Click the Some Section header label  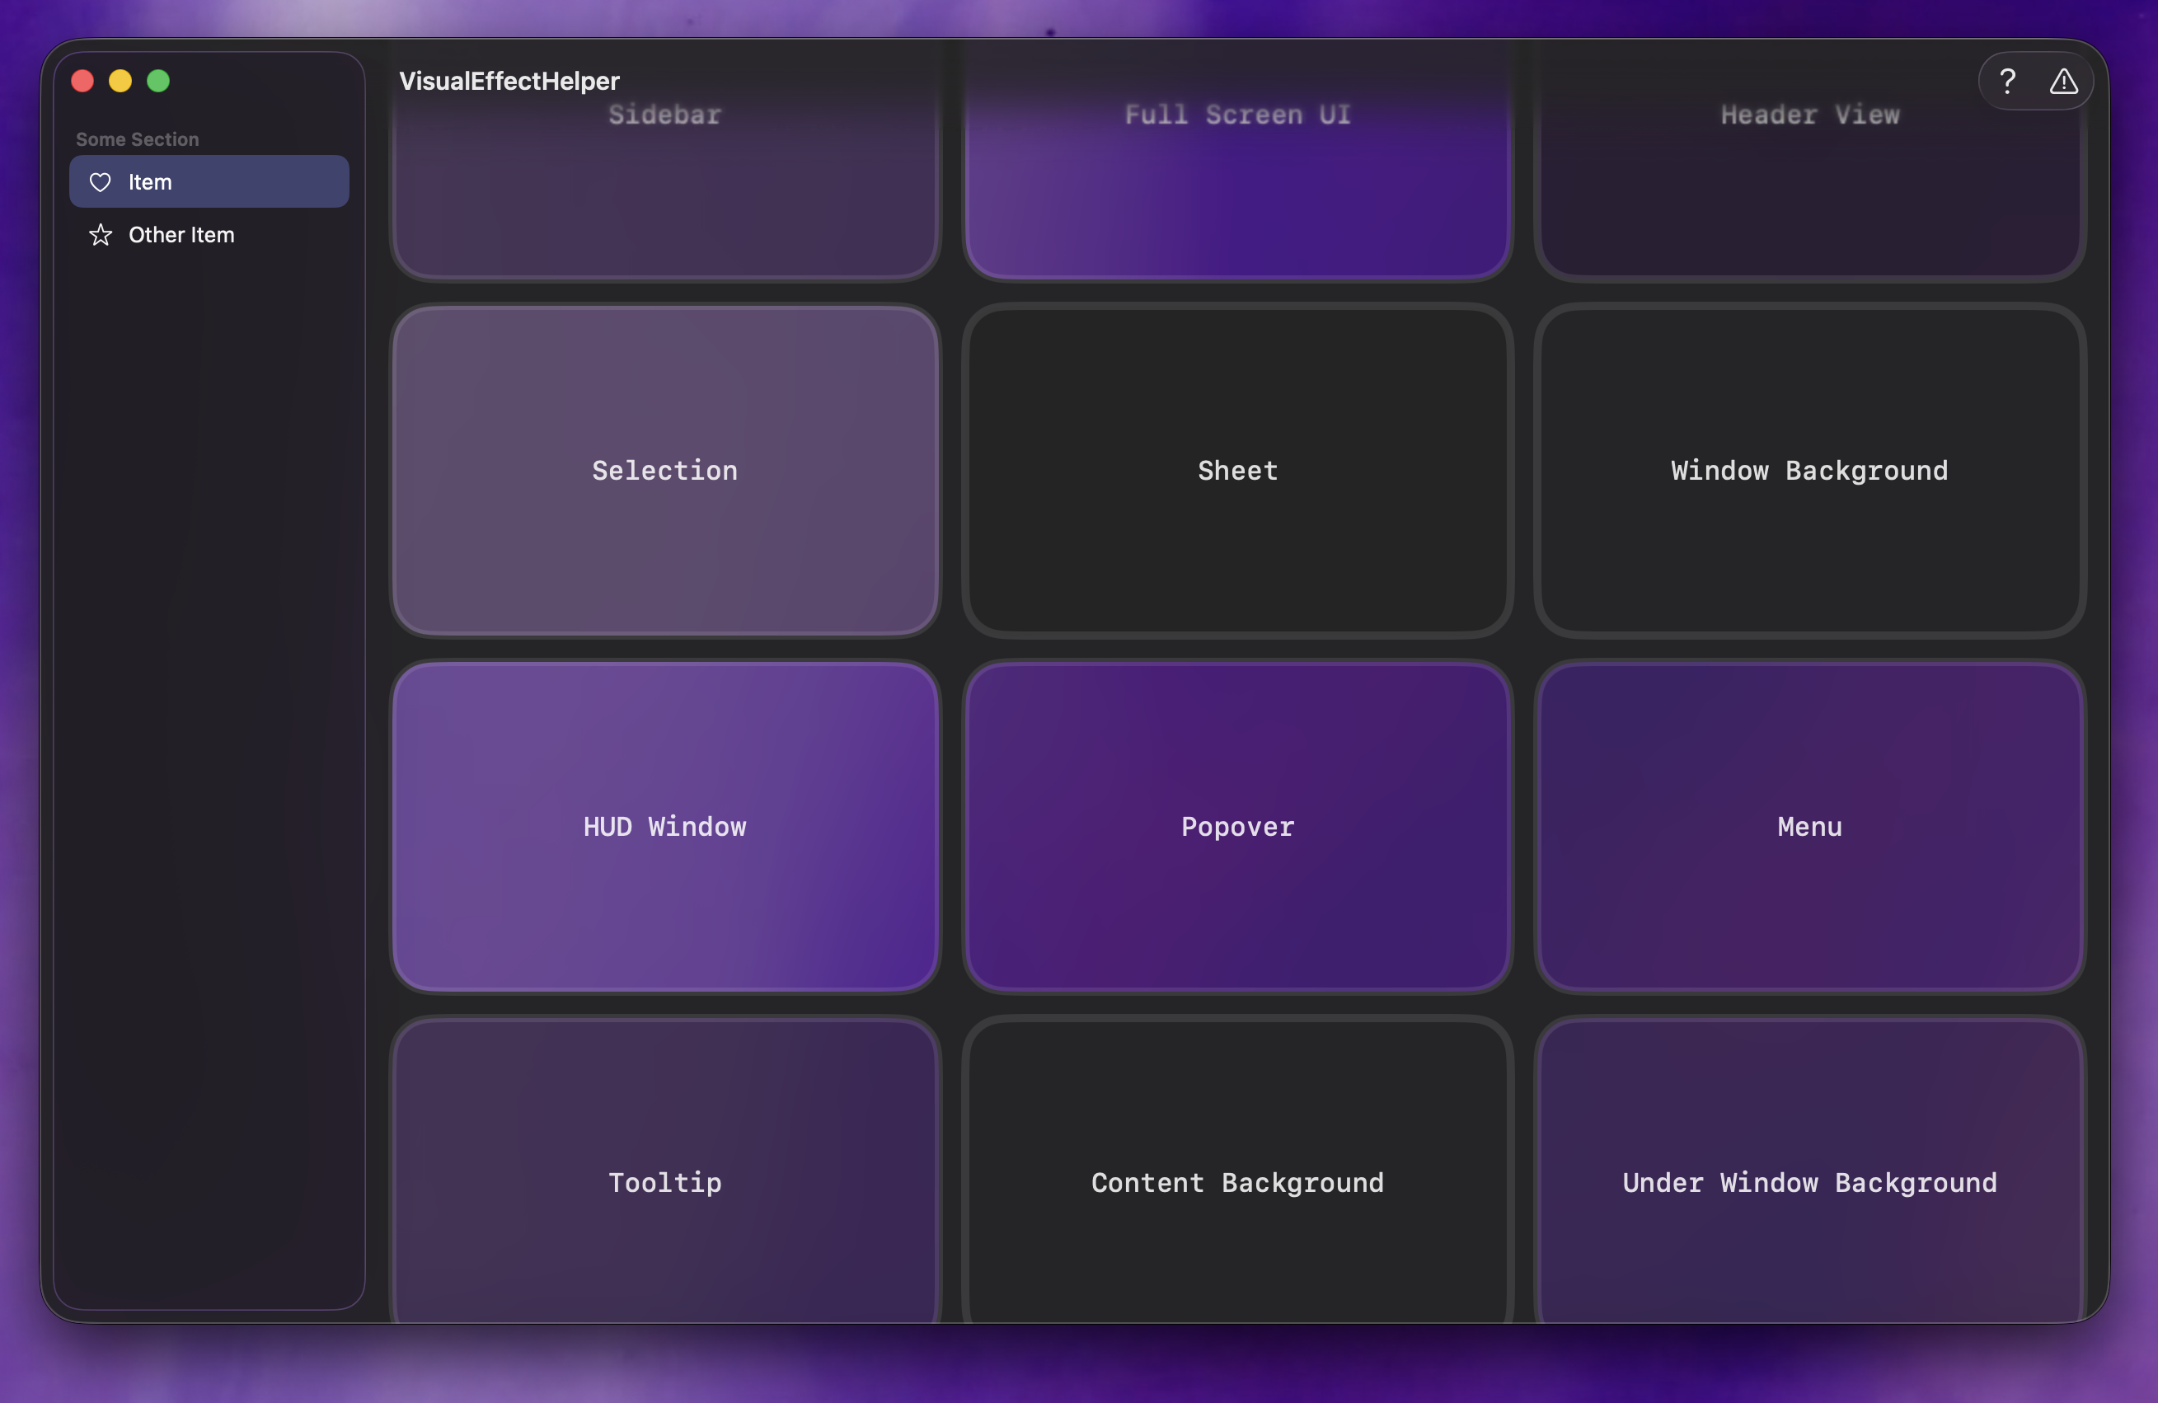tap(137, 138)
